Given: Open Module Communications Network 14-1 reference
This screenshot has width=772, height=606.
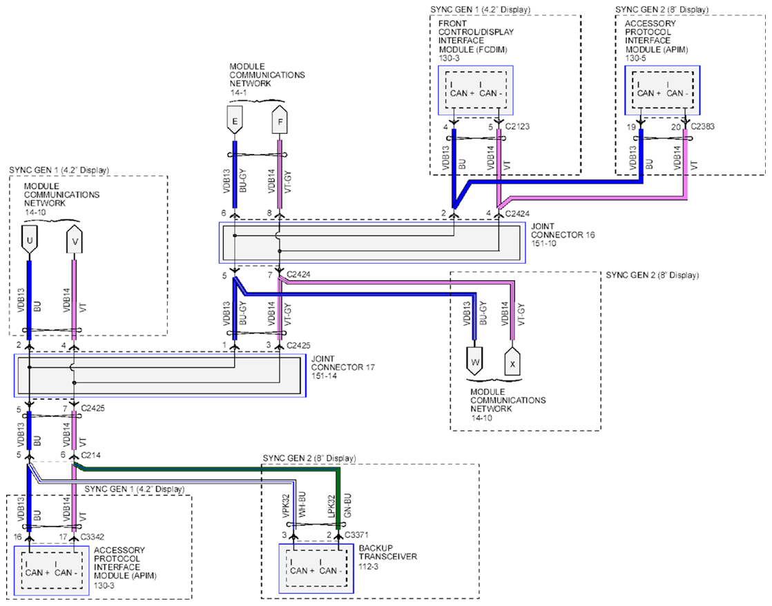Looking at the screenshot, I should coord(267,79).
